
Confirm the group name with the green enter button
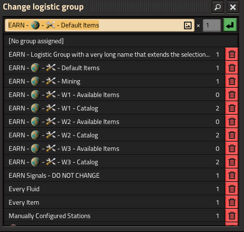230,25
